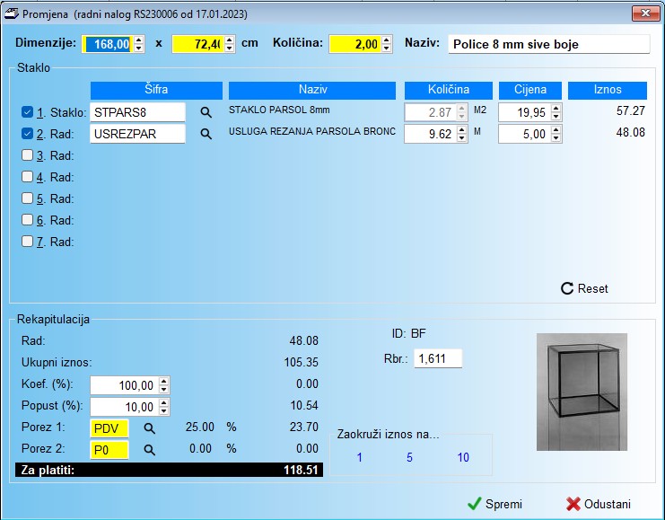Viewport: 665px width, 520px height.
Task: Round amount to 5 option
Action: click(409, 457)
